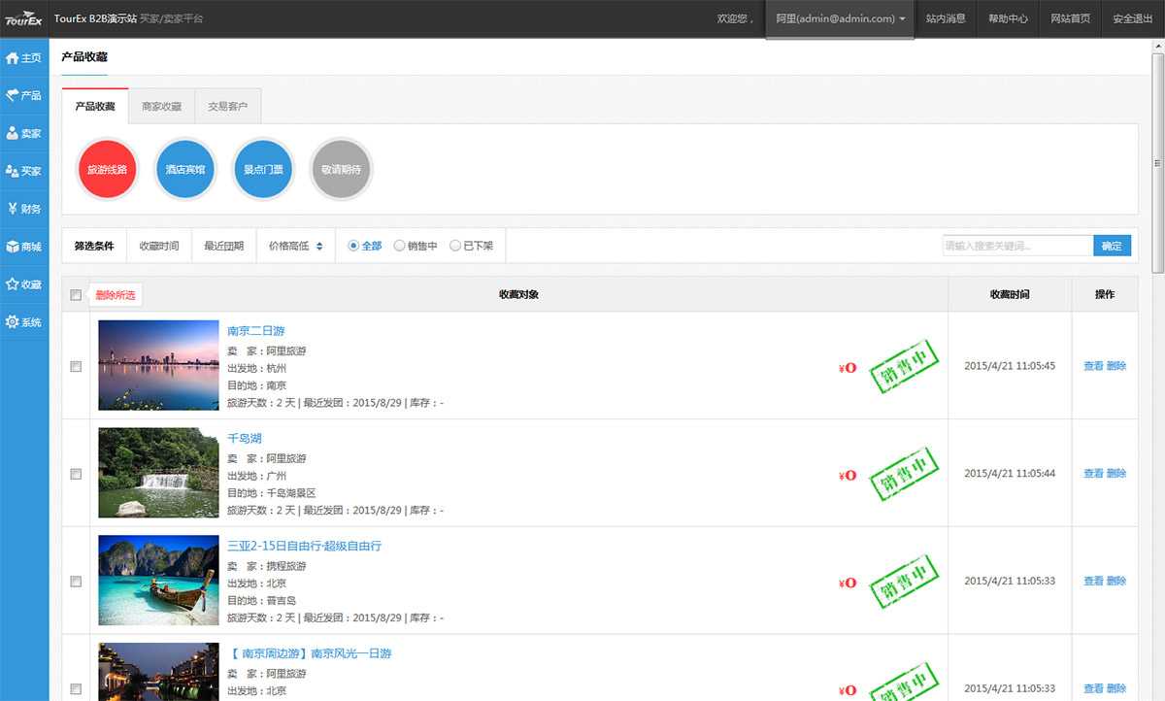The width and height of the screenshot is (1165, 701).
Task: Click the 2015/4/21 11:05:44 timestamp
Action: [1010, 474]
